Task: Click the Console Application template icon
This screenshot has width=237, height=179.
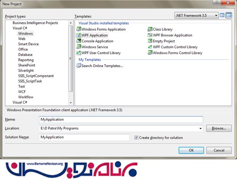Action: 79,41
